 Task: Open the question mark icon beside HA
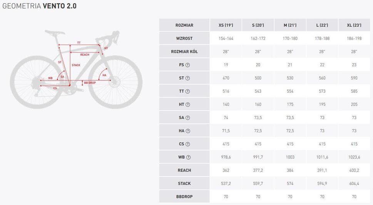tap(188, 131)
